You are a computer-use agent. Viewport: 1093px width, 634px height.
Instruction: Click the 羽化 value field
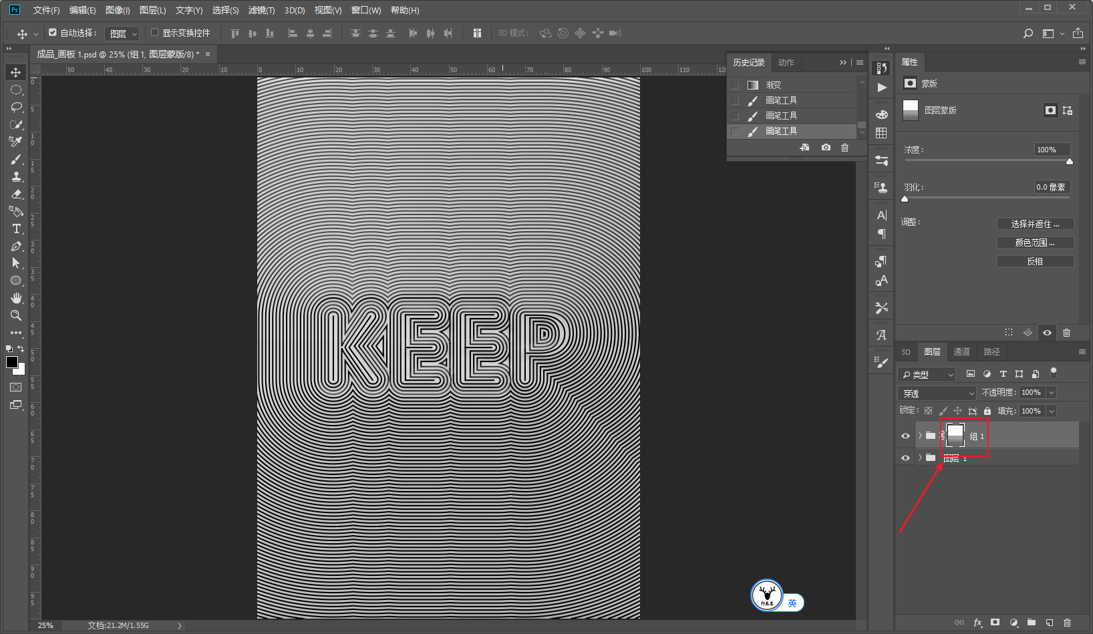pos(1052,187)
